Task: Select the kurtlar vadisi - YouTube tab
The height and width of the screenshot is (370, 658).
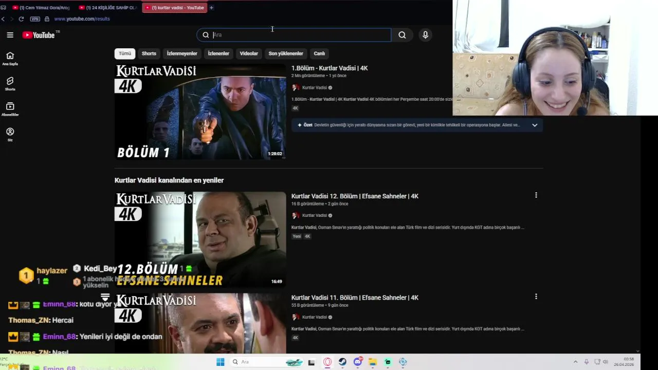Action: (174, 8)
